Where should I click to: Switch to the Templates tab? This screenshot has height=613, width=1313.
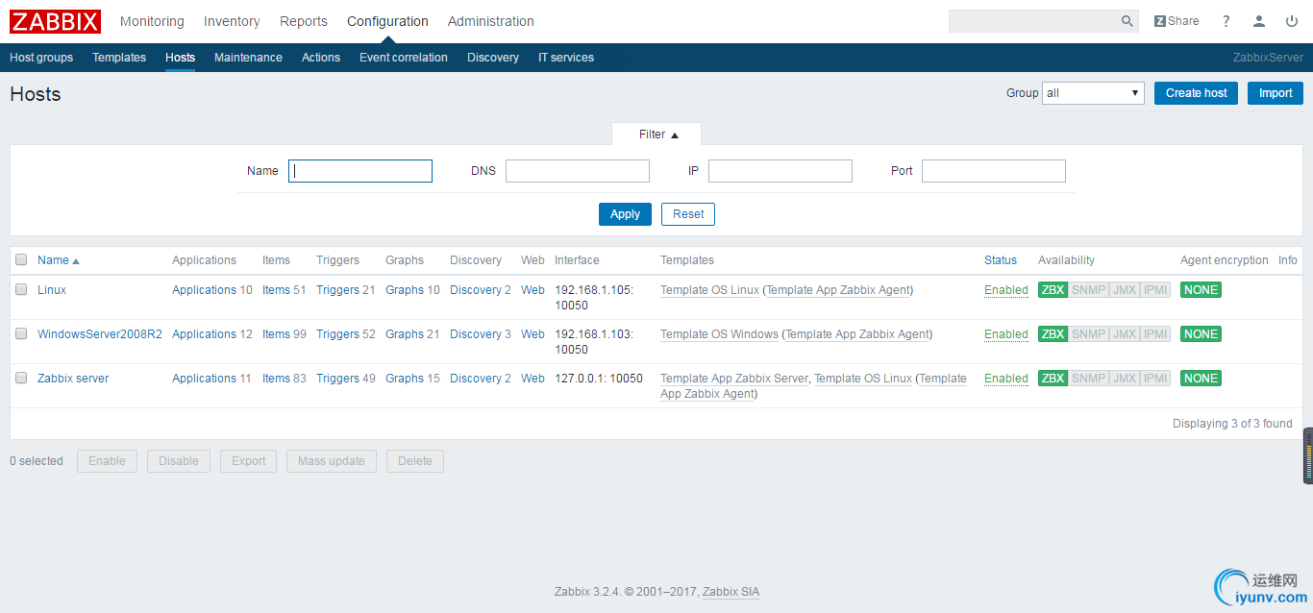[x=119, y=58]
